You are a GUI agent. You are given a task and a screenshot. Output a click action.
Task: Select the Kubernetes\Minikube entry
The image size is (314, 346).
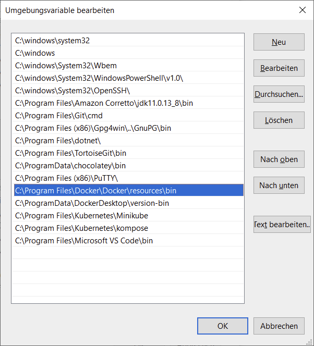[128, 216]
